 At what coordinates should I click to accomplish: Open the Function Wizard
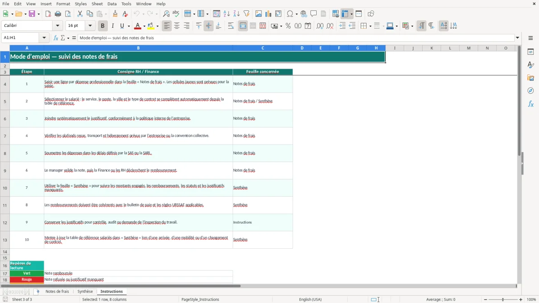click(x=56, y=38)
